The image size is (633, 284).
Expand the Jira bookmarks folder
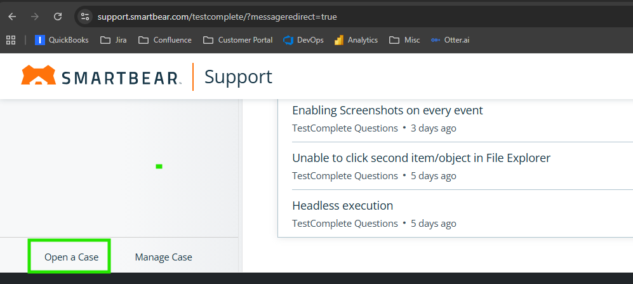[114, 40]
